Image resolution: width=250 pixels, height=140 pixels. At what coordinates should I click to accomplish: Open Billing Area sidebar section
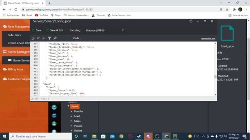pos(13,69)
